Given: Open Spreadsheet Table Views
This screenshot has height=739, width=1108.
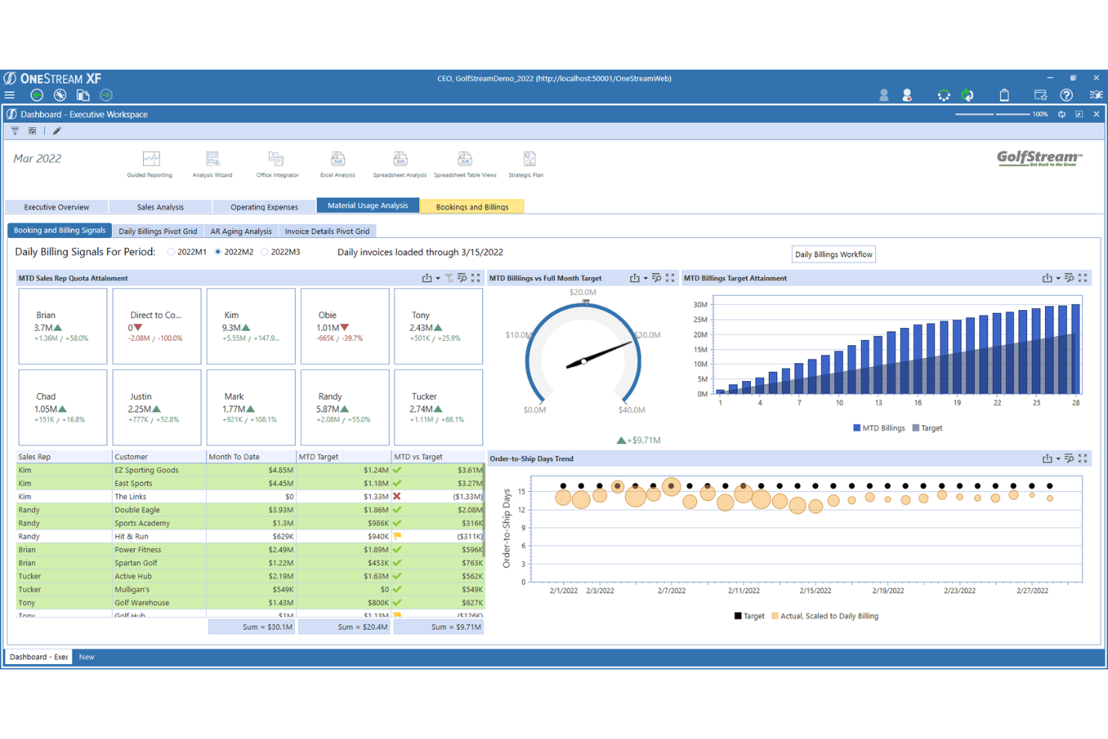Looking at the screenshot, I should click(465, 165).
